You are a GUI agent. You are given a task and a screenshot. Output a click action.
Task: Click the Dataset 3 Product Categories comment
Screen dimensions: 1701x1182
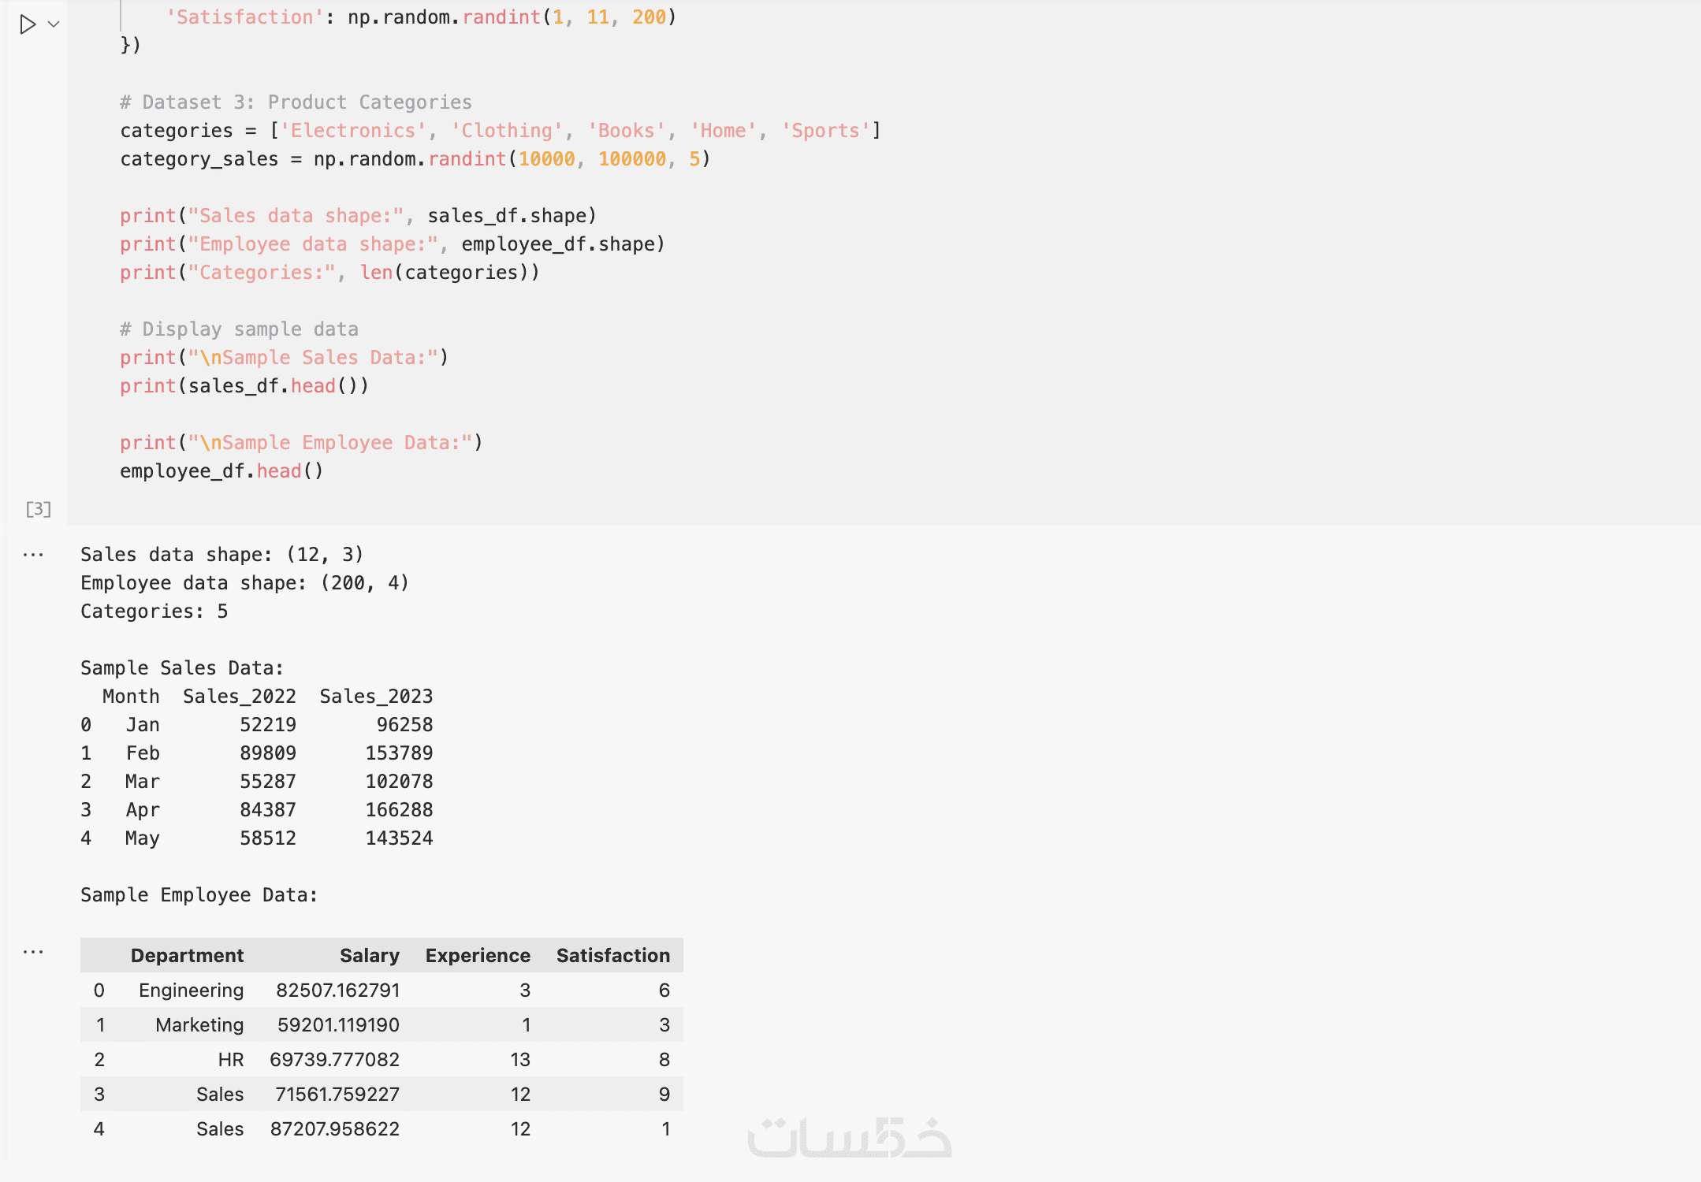tap(296, 102)
